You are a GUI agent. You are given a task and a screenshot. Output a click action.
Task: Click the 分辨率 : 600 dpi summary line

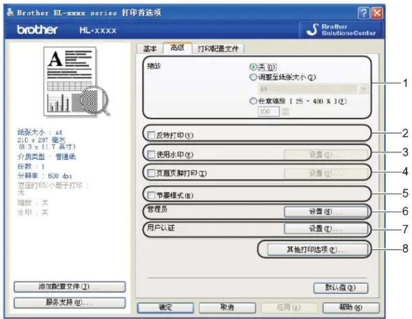pyautogui.click(x=44, y=176)
